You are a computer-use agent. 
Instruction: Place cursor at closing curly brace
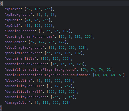(x=1, y=108)
